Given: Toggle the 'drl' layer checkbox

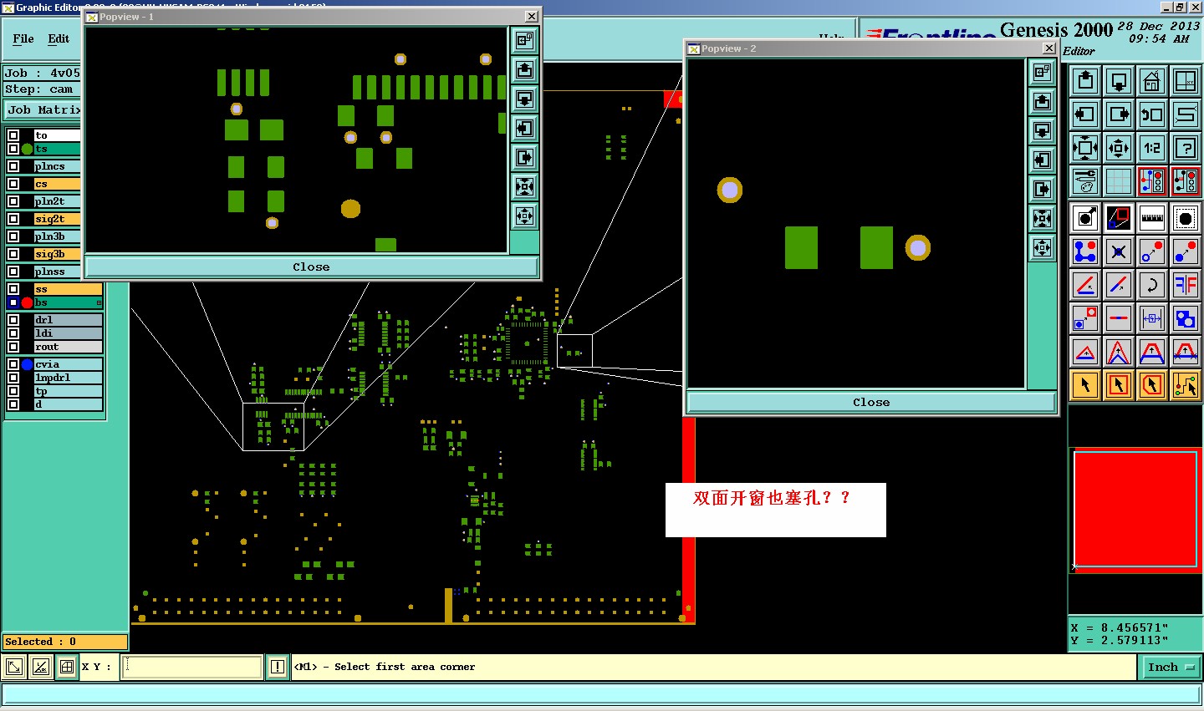Looking at the screenshot, I should pyautogui.click(x=13, y=320).
